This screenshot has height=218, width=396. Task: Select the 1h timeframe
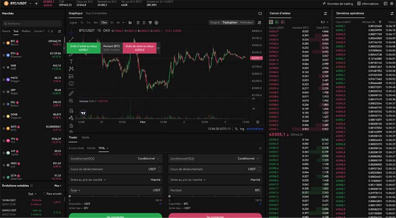click(112, 23)
